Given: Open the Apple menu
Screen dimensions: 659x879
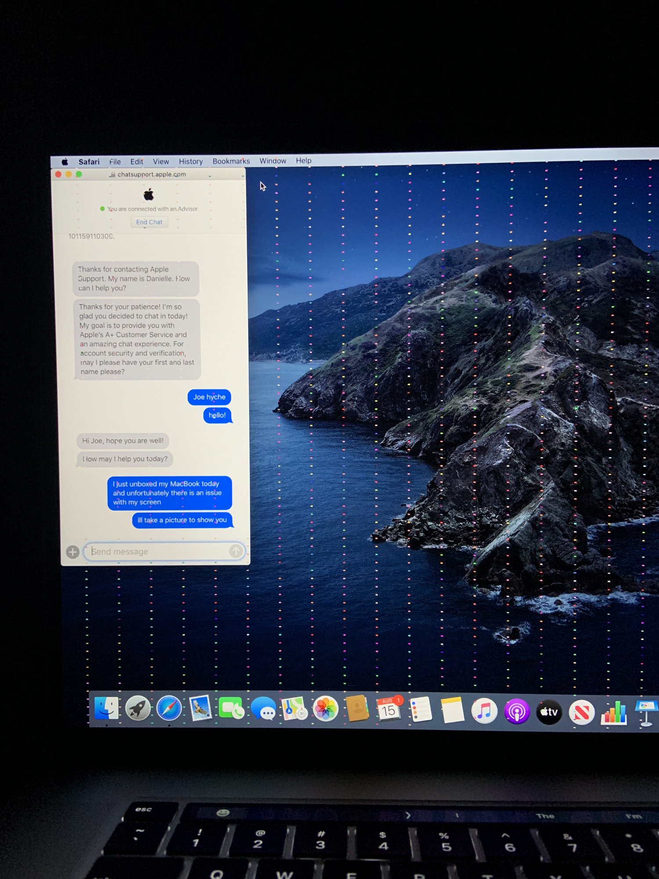Looking at the screenshot, I should [x=65, y=162].
